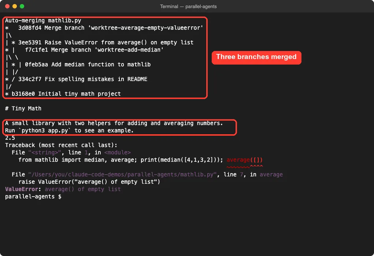Maximize the terminal with green button
Image resolution: width=374 pixels, height=256 pixels.
click(x=22, y=6)
